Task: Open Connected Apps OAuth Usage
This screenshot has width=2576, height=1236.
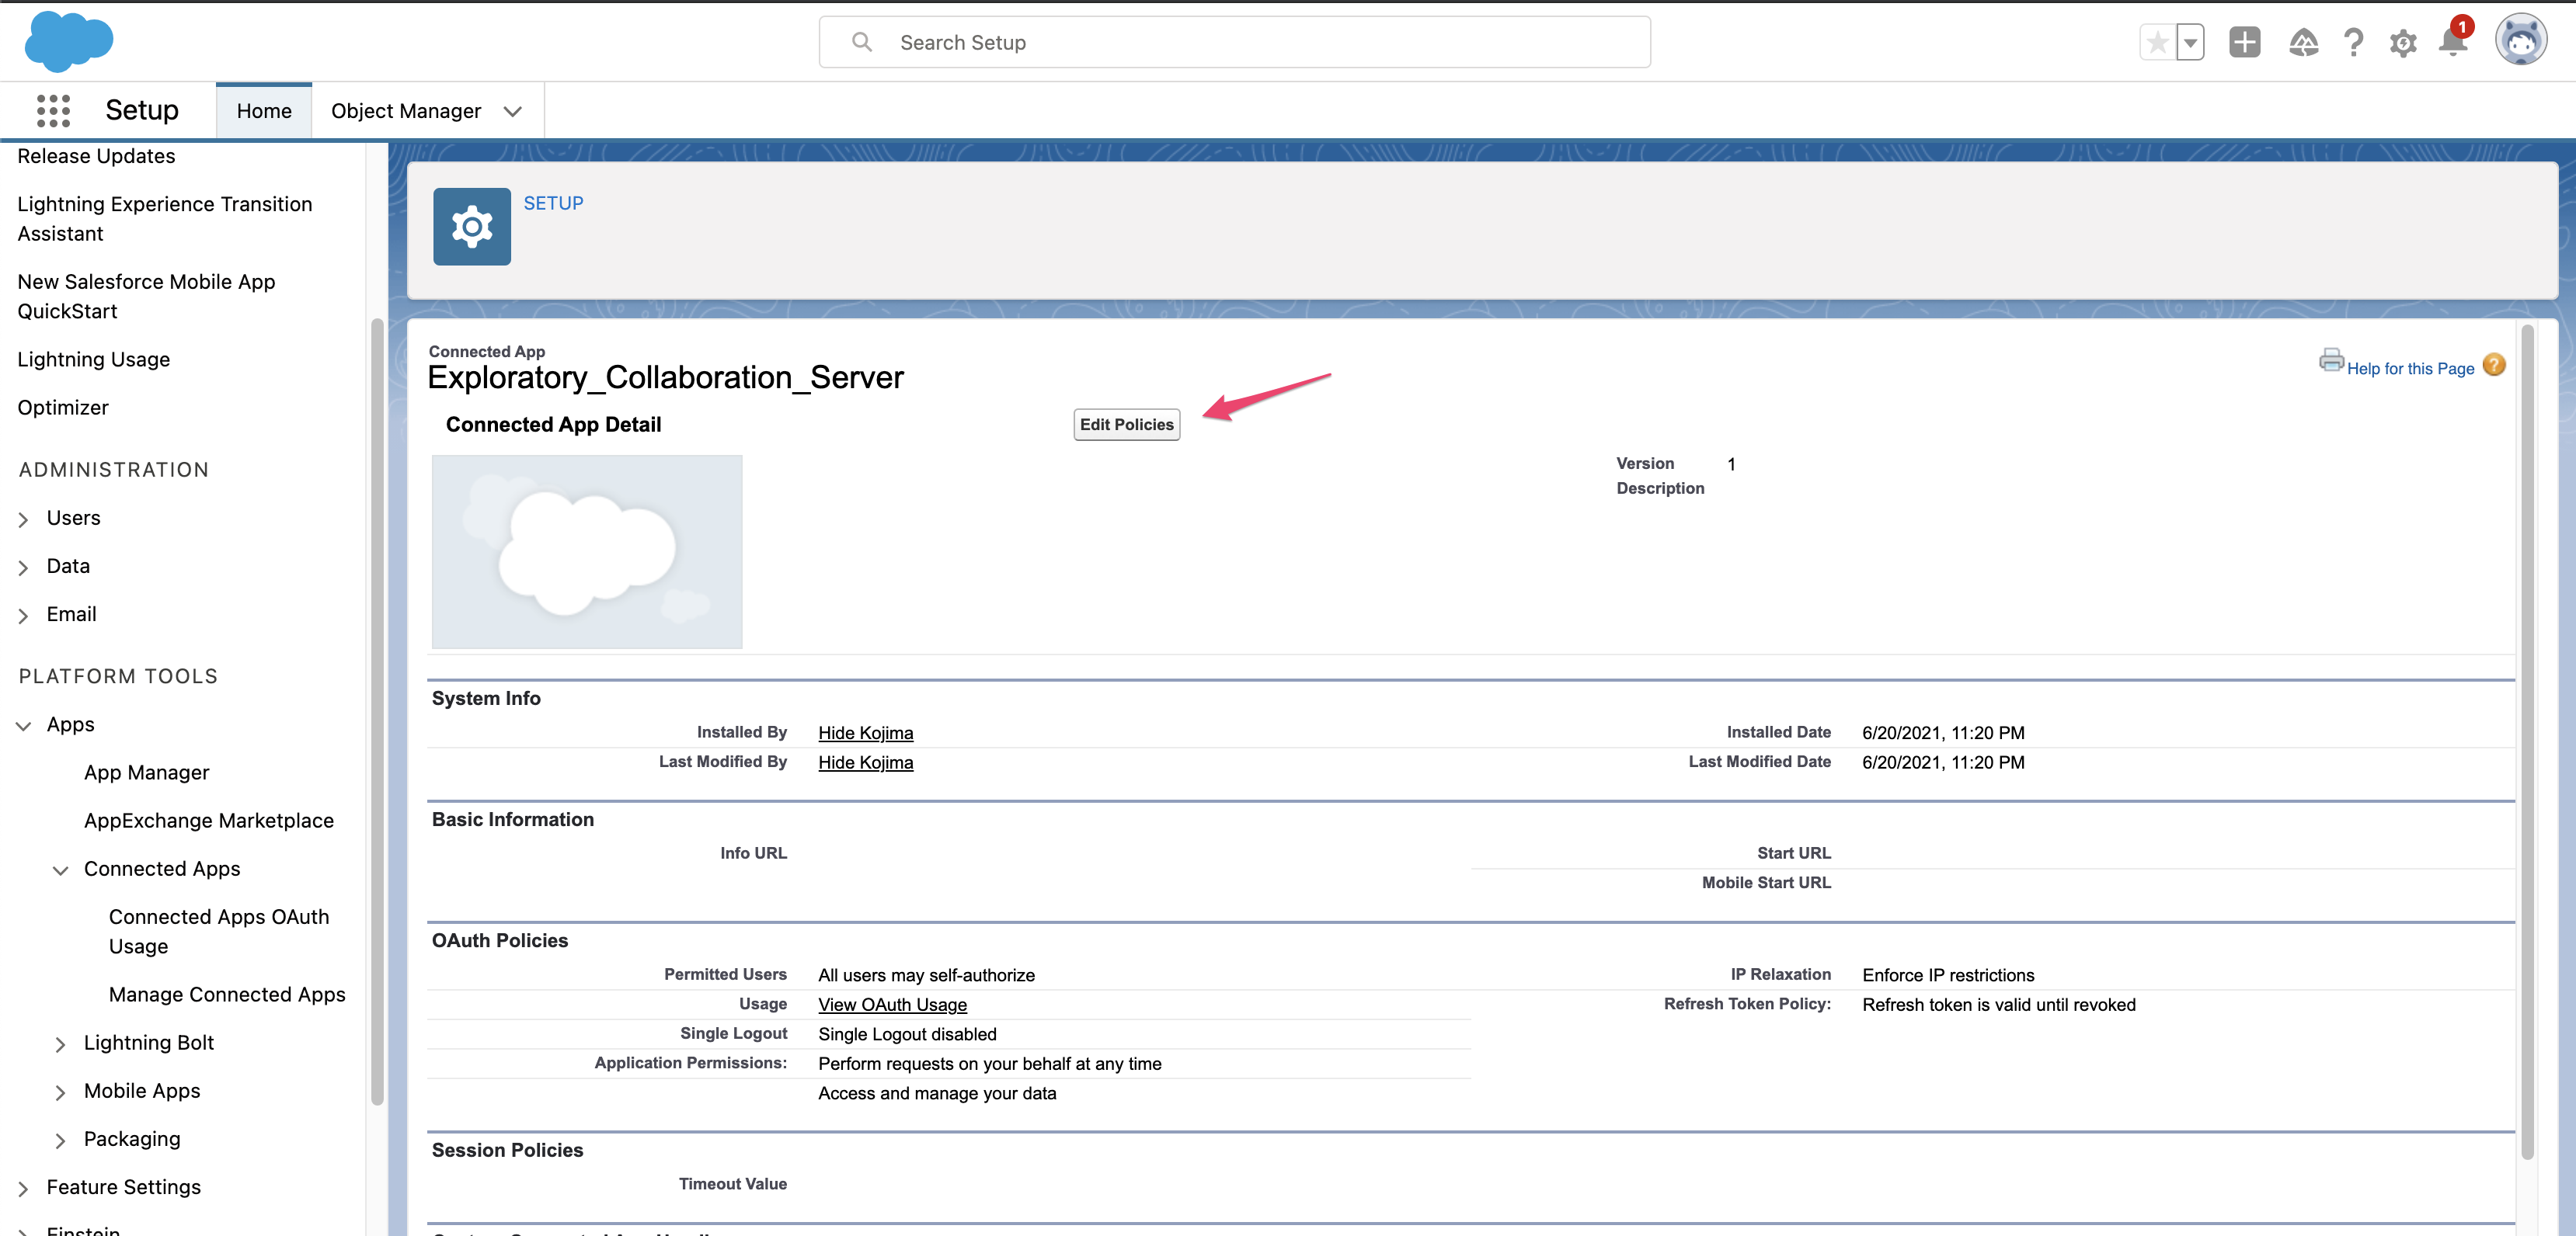Action: (x=219, y=931)
